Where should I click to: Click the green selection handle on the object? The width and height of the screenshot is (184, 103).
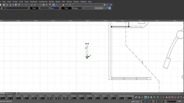(86, 48)
